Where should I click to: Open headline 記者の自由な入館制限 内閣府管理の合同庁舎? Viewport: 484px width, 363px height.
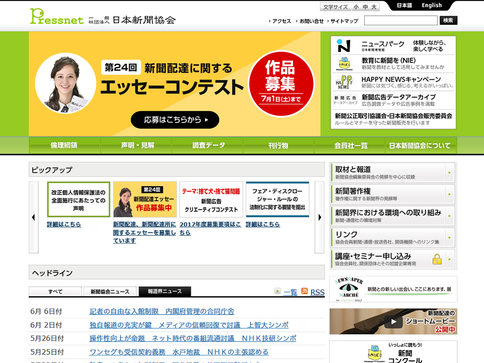pos(162,311)
